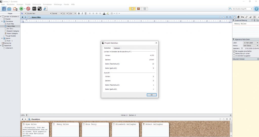Click the Ryan Miles index card

click(x=35, y=130)
